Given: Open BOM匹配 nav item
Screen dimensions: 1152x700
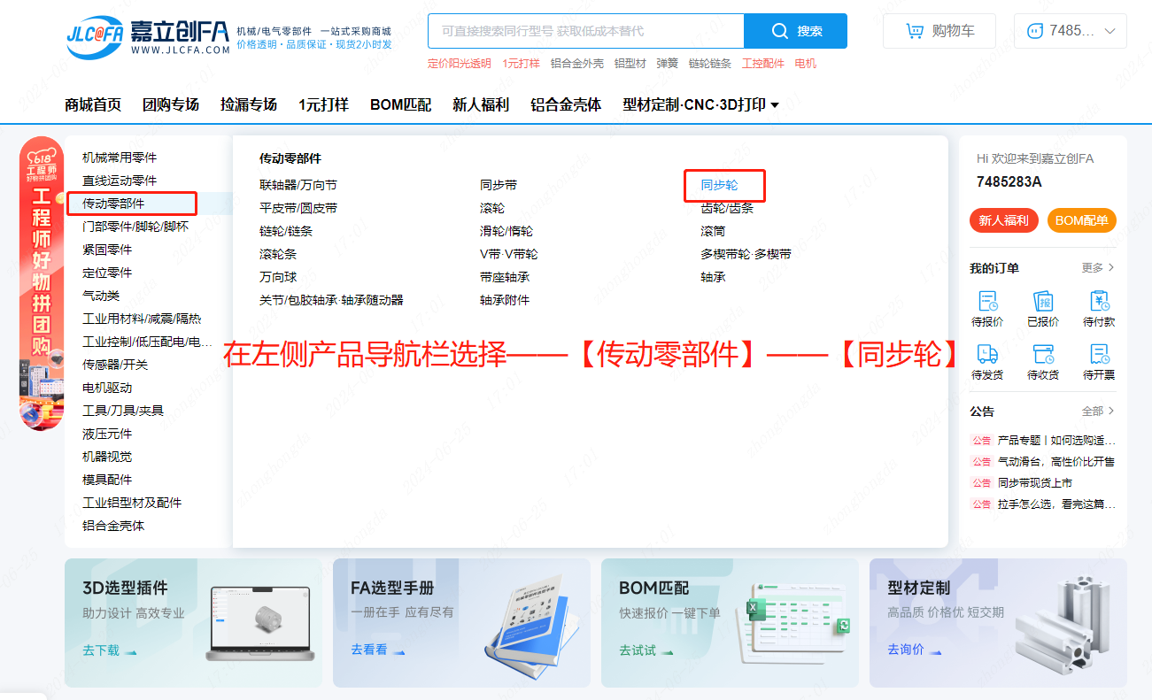Looking at the screenshot, I should click(x=400, y=104).
